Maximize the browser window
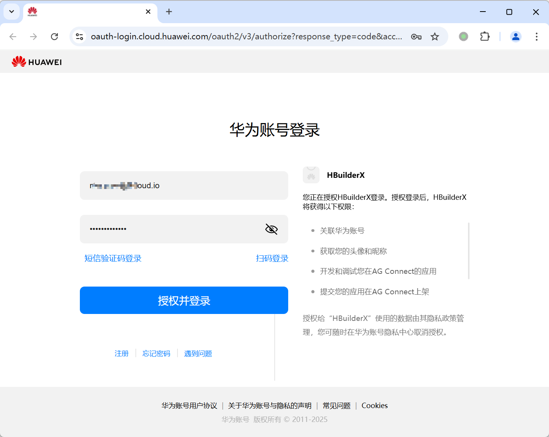This screenshot has height=437, width=549. (509, 12)
